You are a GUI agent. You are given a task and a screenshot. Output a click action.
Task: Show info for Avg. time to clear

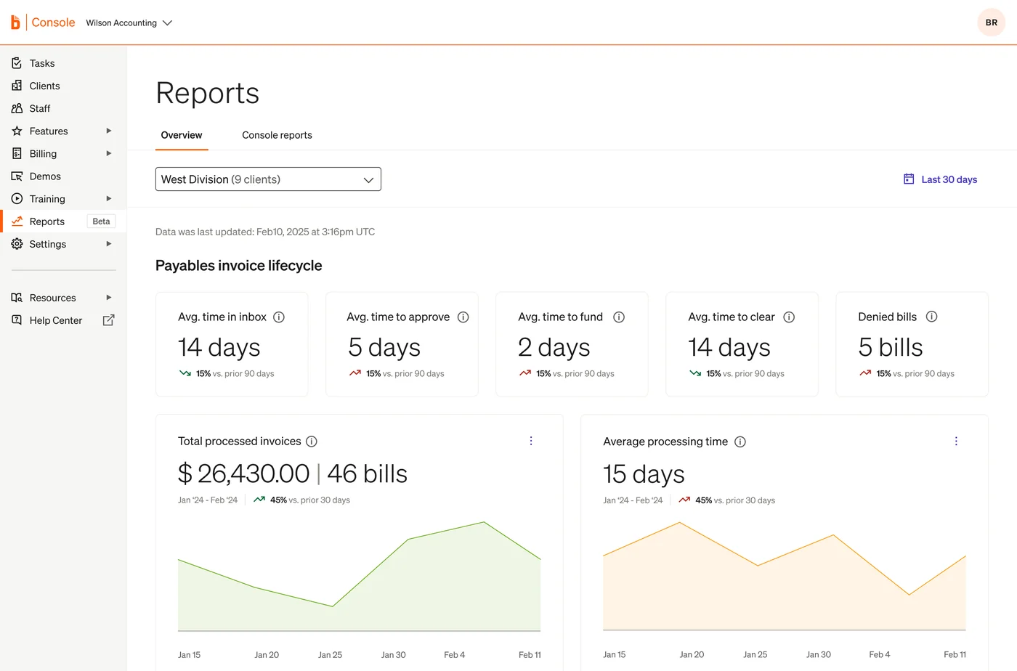(789, 317)
